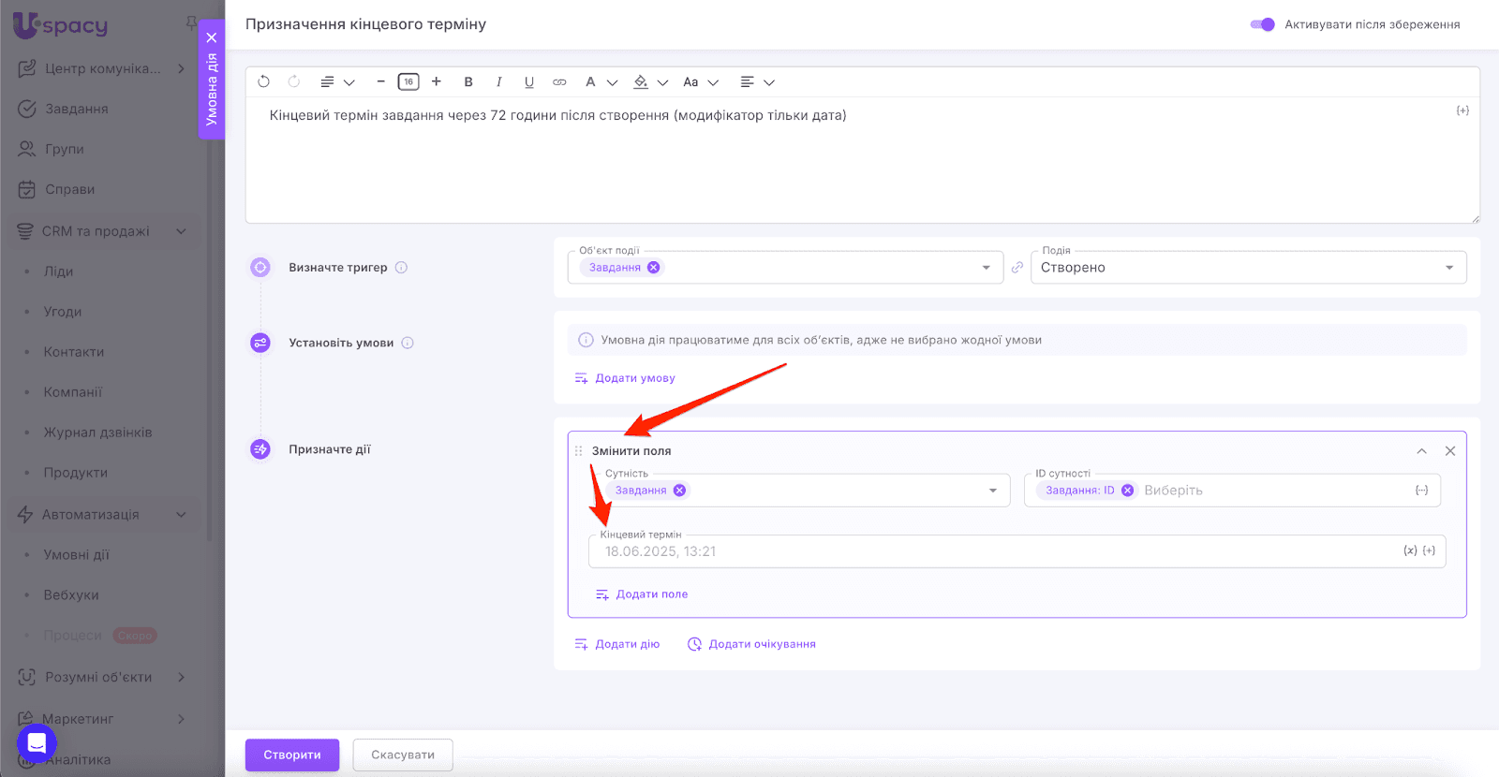Toggle bold text formatting
The height and width of the screenshot is (777, 1499).
468,82
